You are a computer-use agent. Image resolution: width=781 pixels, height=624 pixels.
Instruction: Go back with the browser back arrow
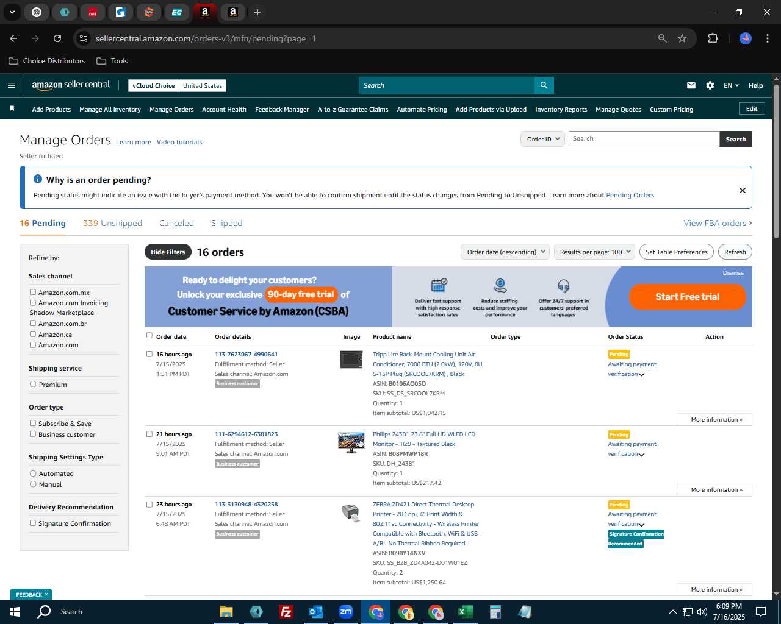(13, 38)
